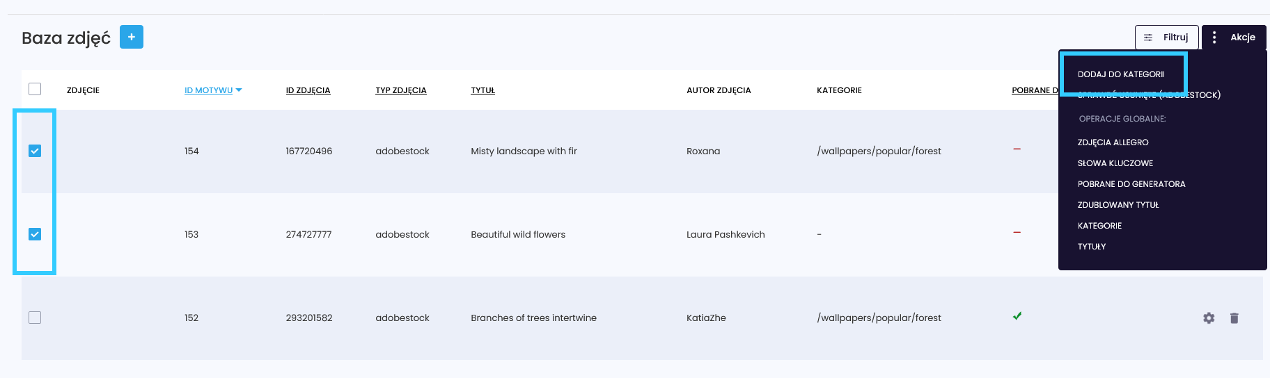Choose ZDJĘCIA ALLEGRO from menu
The height and width of the screenshot is (378, 1270).
click(1113, 142)
